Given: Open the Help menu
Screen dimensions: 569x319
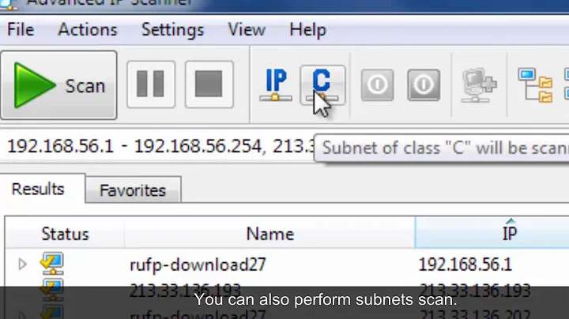Looking at the screenshot, I should click(307, 29).
